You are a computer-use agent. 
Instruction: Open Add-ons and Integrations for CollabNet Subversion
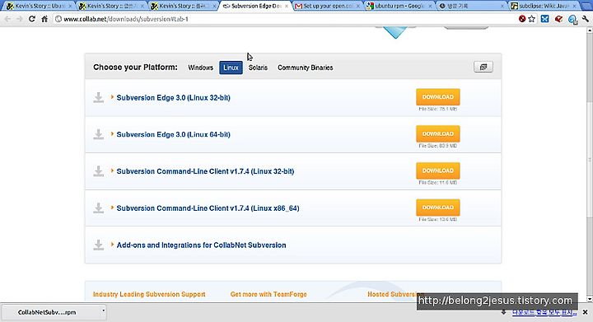click(201, 245)
